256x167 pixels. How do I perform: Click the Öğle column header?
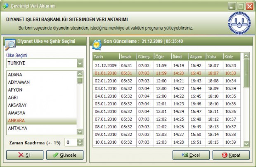[x=162, y=57]
